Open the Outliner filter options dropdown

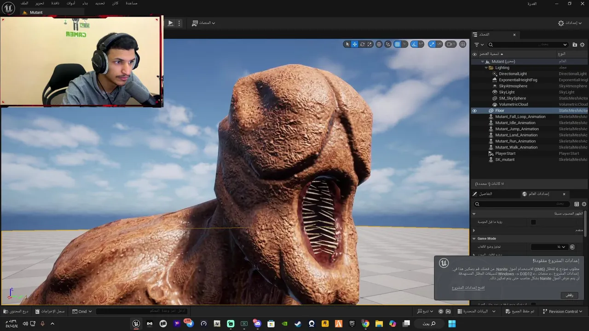479,45
